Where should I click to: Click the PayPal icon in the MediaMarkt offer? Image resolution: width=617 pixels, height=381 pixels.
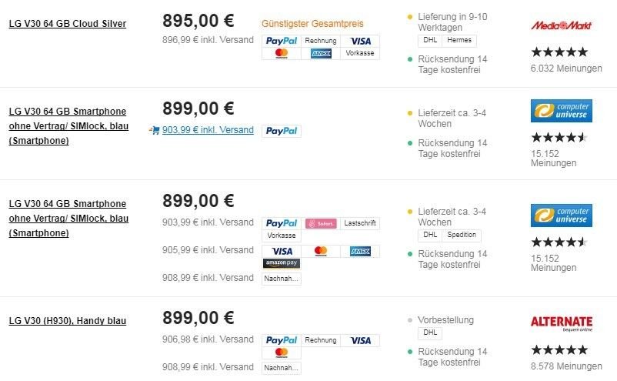click(x=282, y=41)
